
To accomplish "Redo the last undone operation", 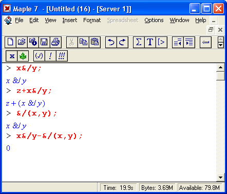I will click(122, 42).
